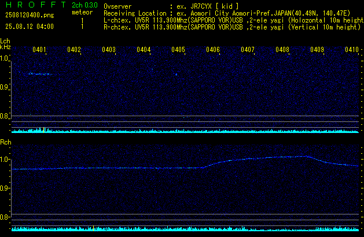Select the 0405 time marker
This screenshot has height=237, width=364.
coord(178,50)
